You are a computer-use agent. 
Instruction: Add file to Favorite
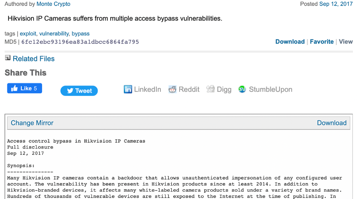pyautogui.click(x=321, y=42)
